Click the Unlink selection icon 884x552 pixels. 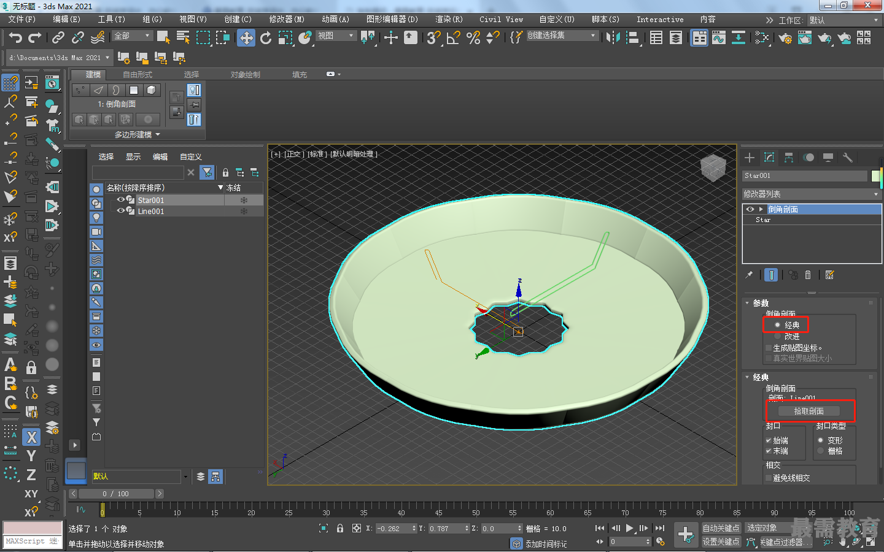(x=78, y=38)
